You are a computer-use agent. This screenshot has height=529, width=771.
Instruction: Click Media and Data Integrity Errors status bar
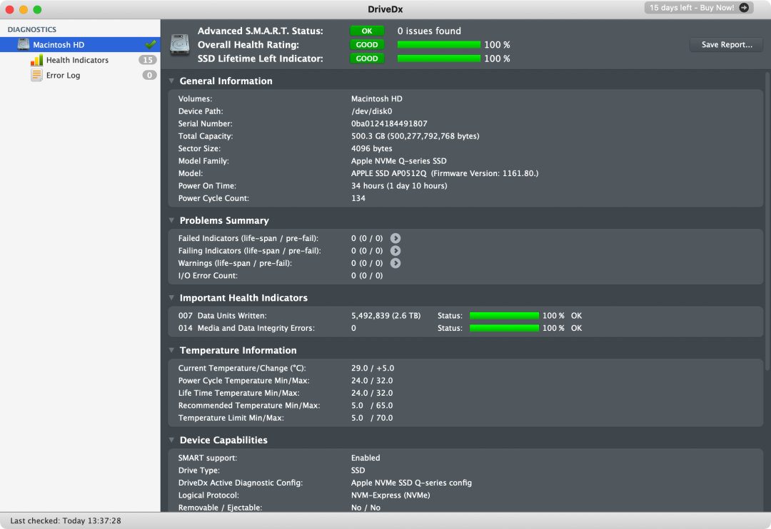coord(504,328)
